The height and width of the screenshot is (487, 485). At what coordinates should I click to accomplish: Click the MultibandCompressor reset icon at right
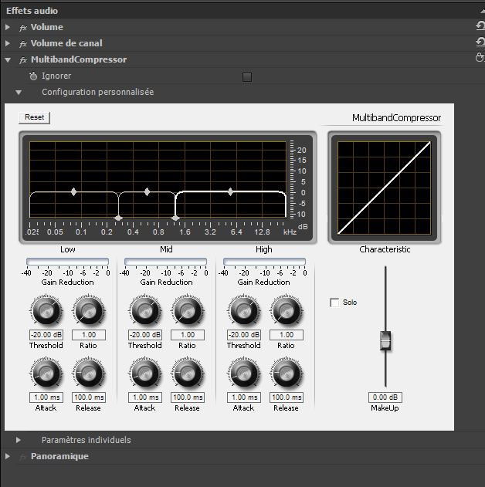pyautogui.click(x=480, y=57)
